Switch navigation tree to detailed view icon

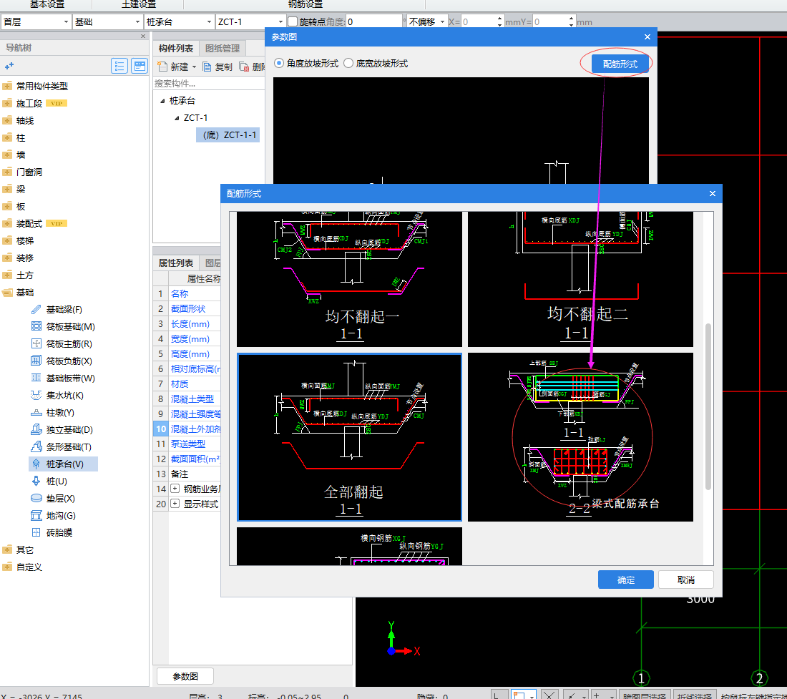click(x=140, y=67)
